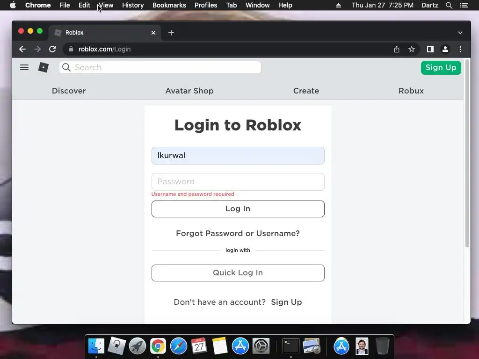Select the Roblox browser tab

[105, 33]
